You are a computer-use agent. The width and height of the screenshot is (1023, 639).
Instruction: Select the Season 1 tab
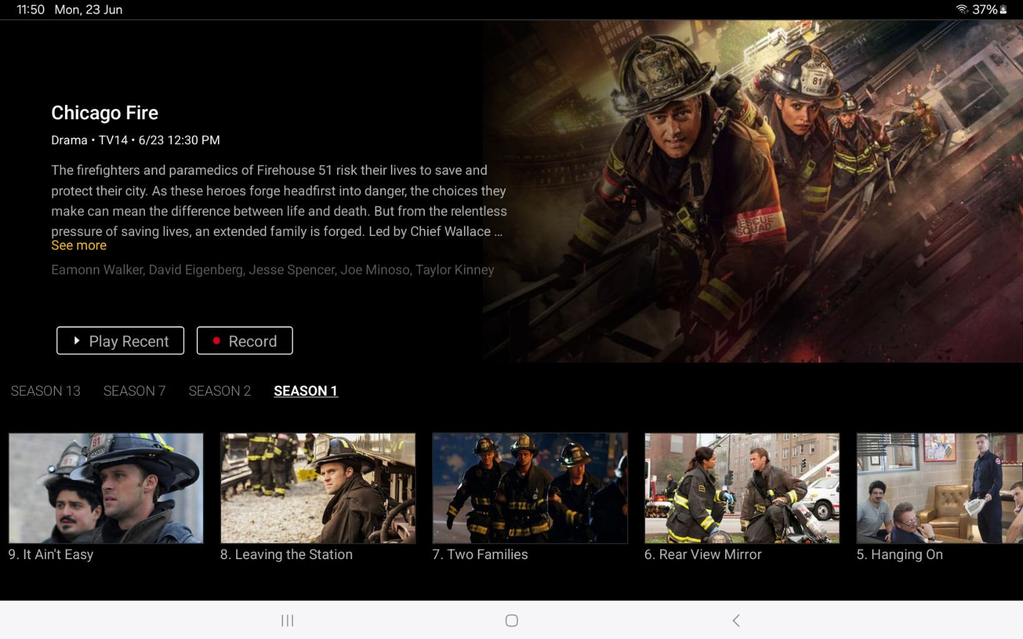pos(305,391)
